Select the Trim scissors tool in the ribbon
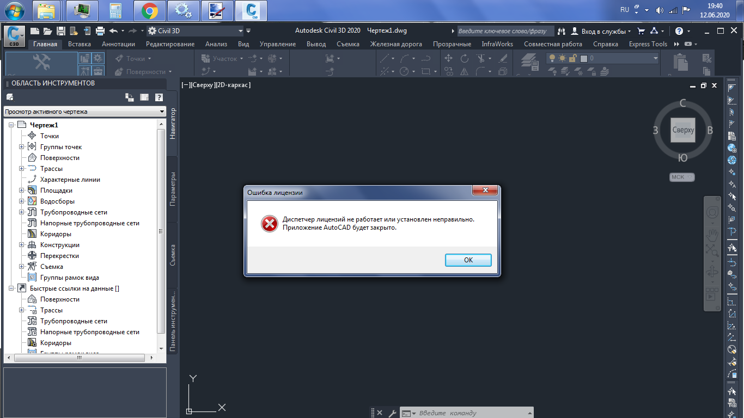 pos(480,58)
